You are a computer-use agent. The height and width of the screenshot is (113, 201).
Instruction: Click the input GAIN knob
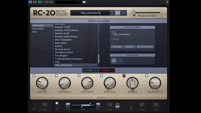click(x=45, y=105)
